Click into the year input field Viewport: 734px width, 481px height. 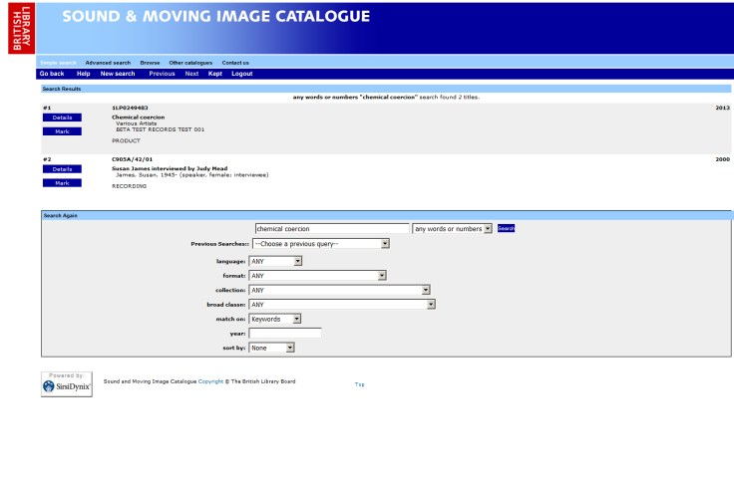(x=284, y=334)
